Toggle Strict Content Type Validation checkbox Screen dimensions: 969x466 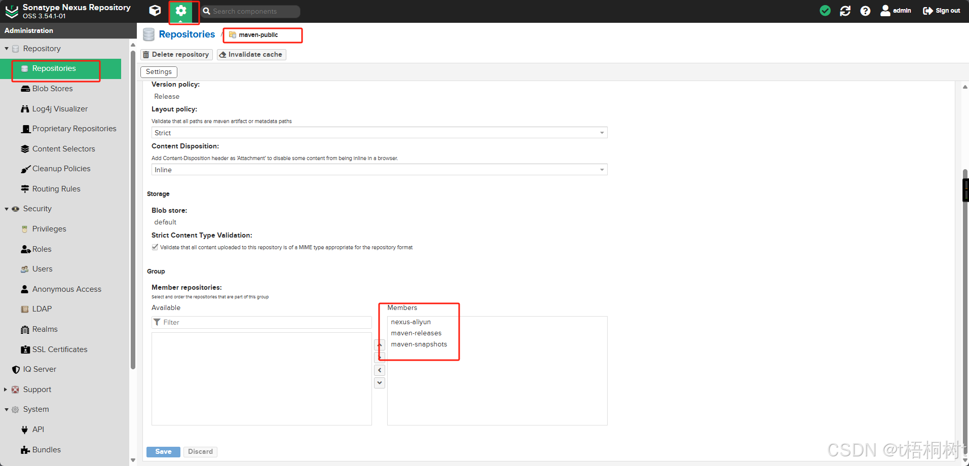pyautogui.click(x=155, y=247)
